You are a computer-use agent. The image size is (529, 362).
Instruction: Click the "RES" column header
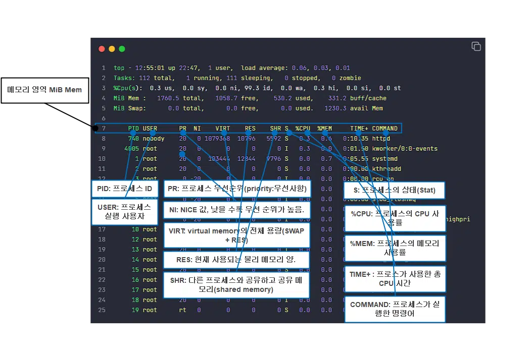(x=250, y=129)
